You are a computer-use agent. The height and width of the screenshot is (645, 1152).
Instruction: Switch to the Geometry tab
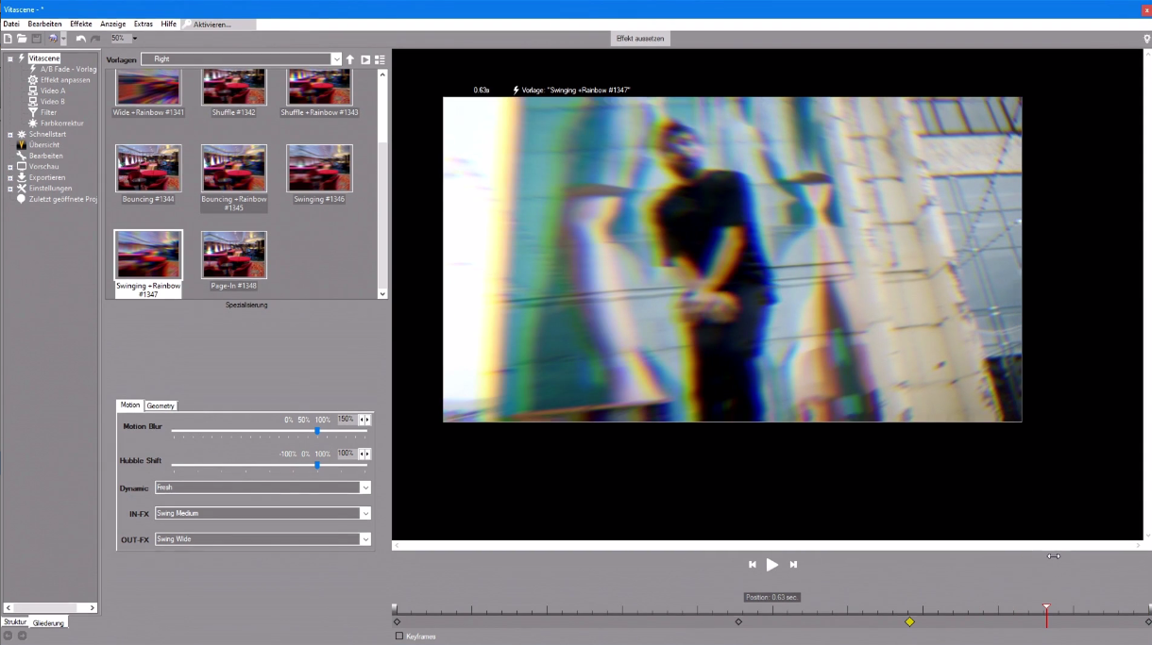(160, 405)
